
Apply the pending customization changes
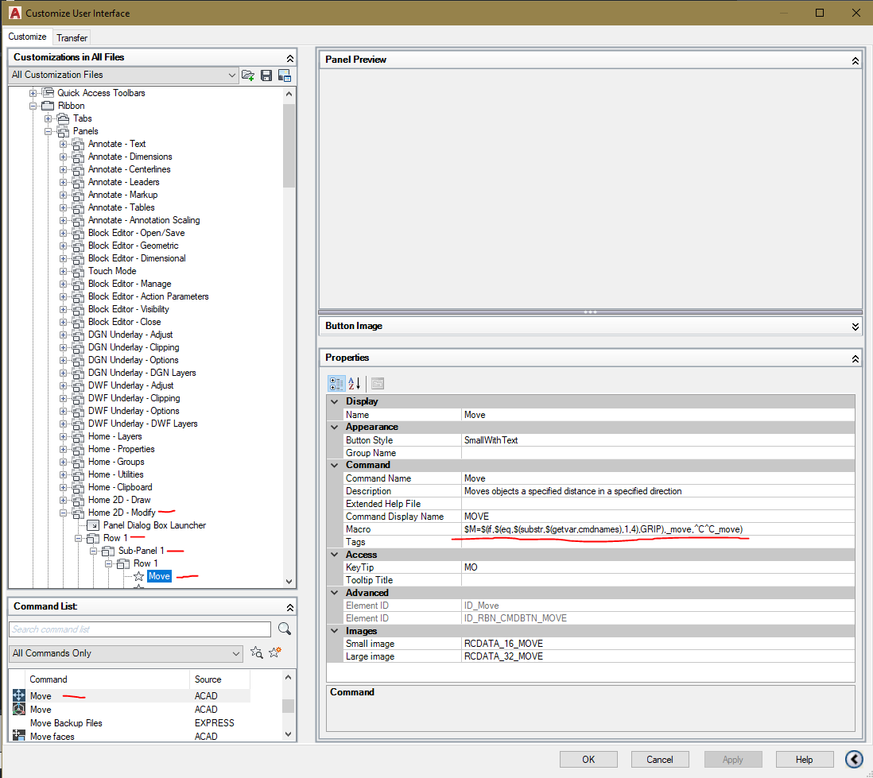pos(732,759)
